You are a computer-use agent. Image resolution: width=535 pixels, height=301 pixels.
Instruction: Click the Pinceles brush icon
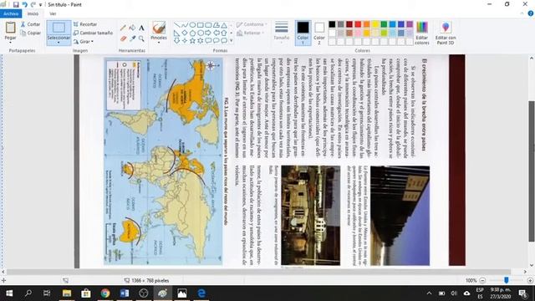159,28
